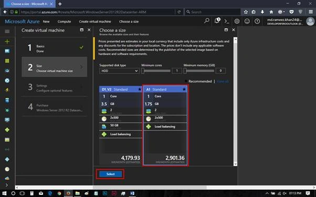Image resolution: width=316 pixels, height=197 pixels.
Task: Open the help question mark icon
Action: tap(257, 21)
